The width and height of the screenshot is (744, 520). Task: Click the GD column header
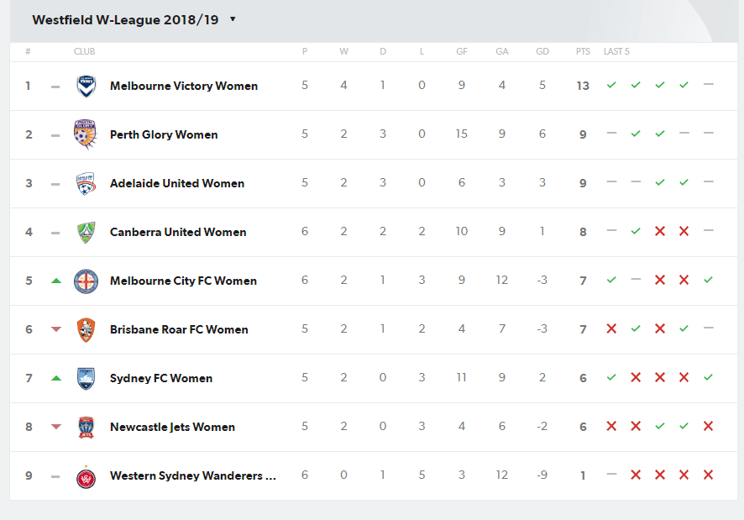pyautogui.click(x=542, y=52)
